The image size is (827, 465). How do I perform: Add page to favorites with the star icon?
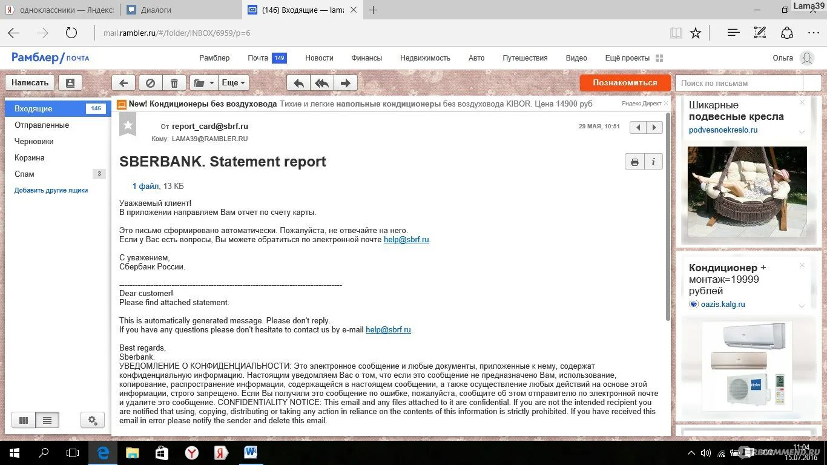(x=696, y=33)
